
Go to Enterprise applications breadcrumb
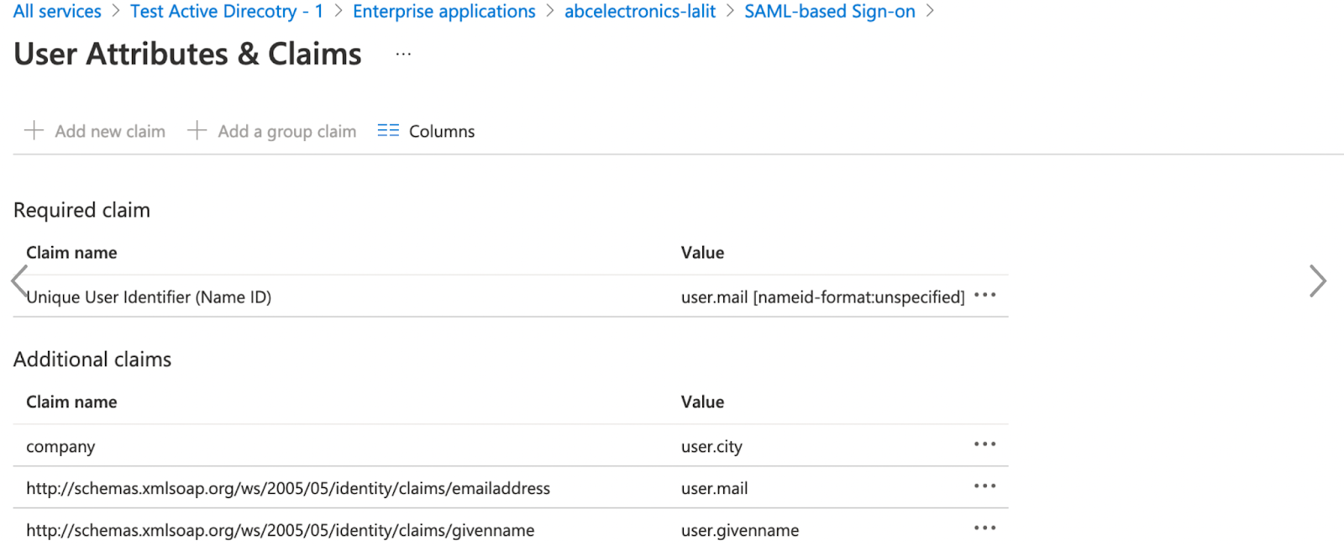coord(444,12)
